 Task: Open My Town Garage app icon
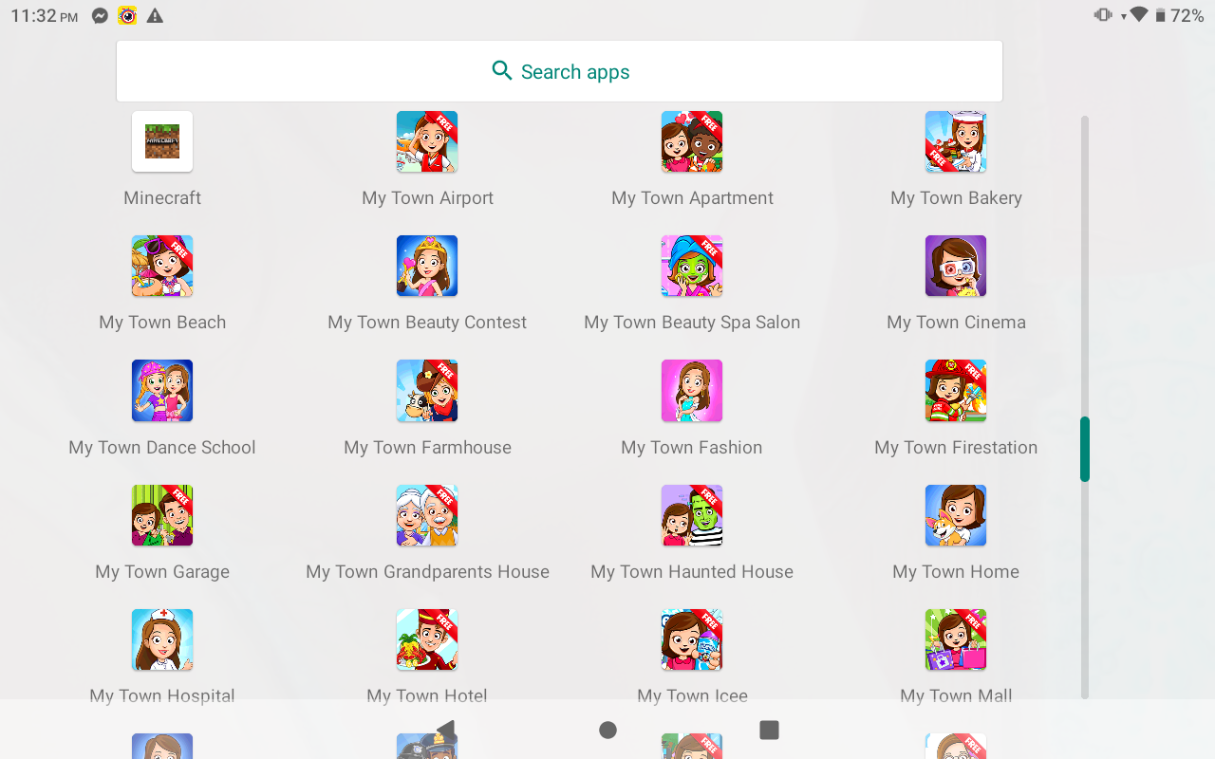tap(162, 515)
